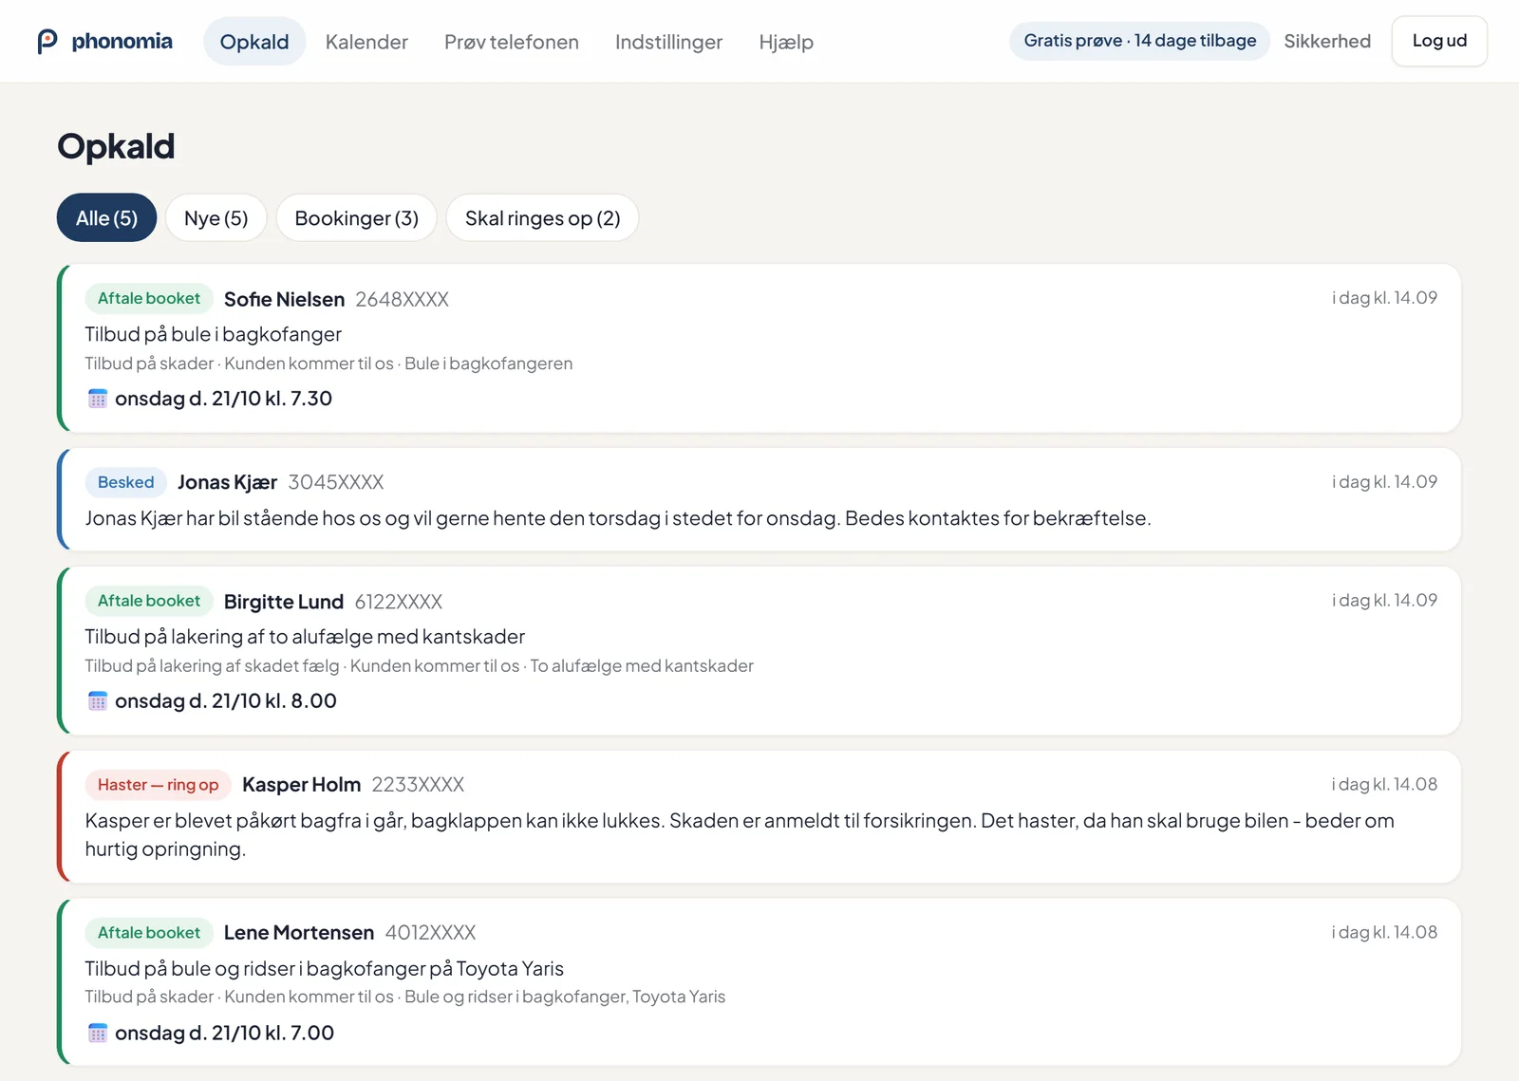Open Birgitte Lund caller name
This screenshot has width=1519, height=1081.
point(283,602)
